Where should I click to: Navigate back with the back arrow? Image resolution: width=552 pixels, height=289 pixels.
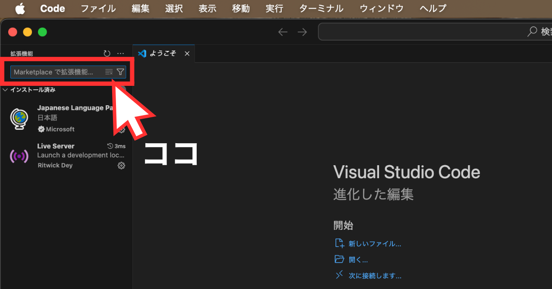[x=282, y=31]
